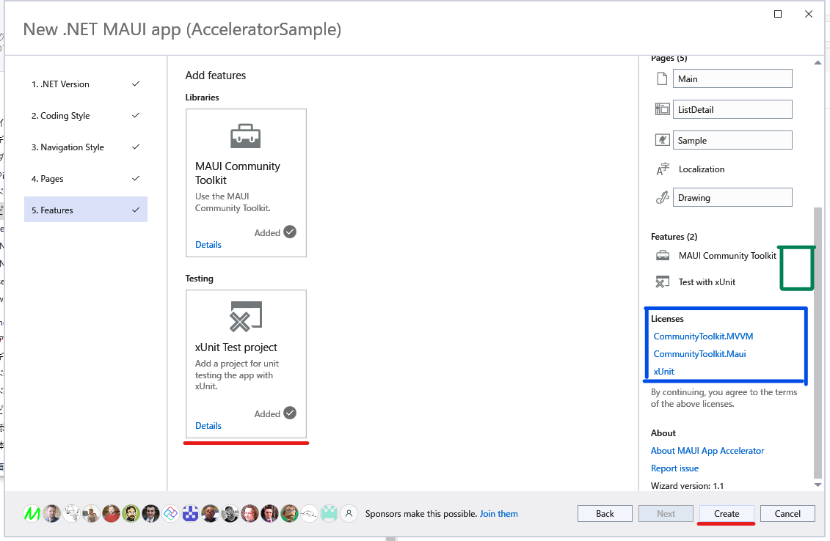Click the Report issue link
The image size is (830, 541).
[674, 468]
